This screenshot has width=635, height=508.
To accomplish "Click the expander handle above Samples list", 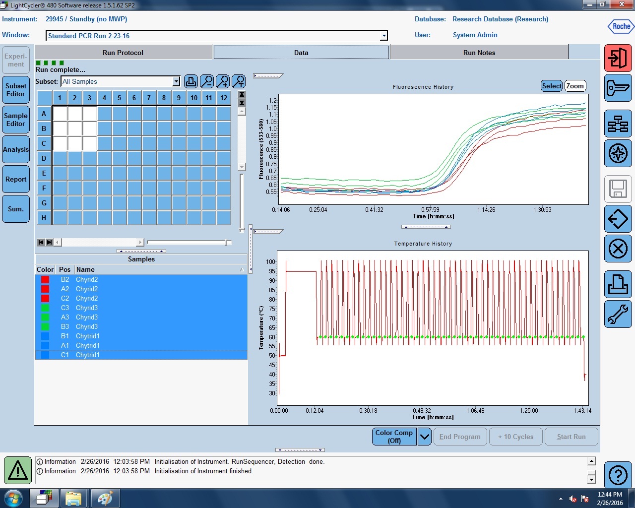I will click(x=141, y=251).
